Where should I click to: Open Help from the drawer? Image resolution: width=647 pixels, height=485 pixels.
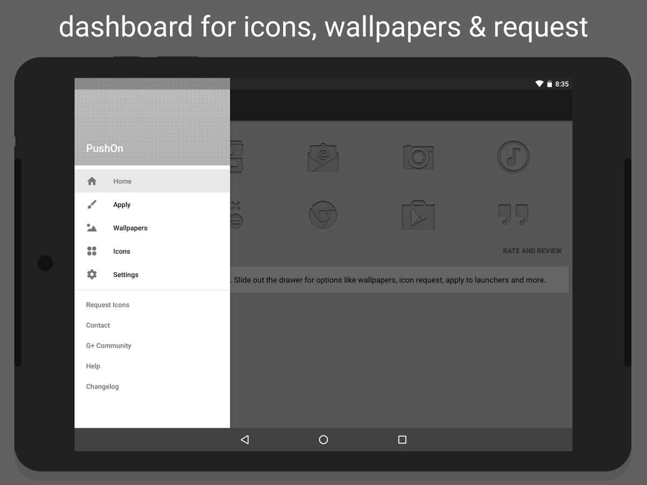(93, 366)
